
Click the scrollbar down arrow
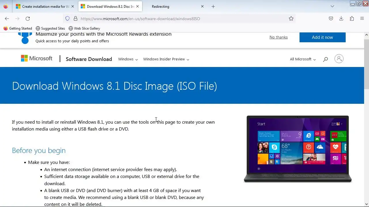pyautogui.click(x=366, y=204)
